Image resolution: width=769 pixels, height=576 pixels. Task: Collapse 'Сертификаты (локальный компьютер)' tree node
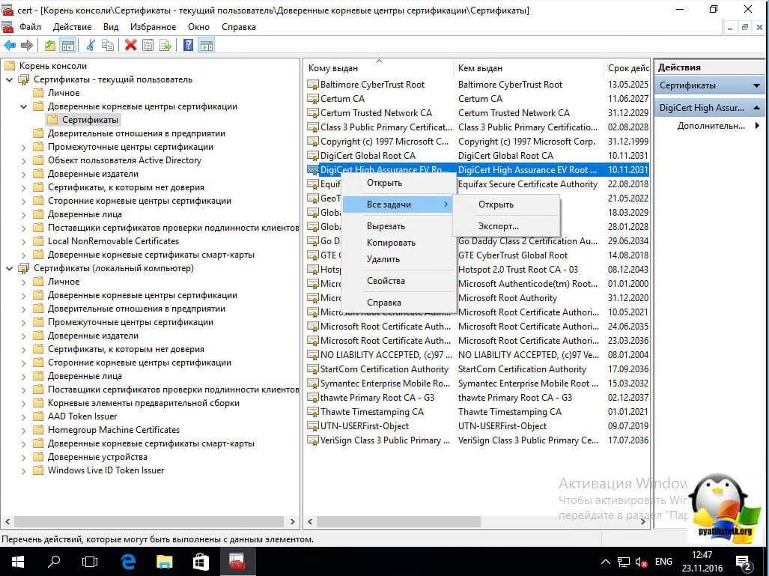click(x=10, y=268)
